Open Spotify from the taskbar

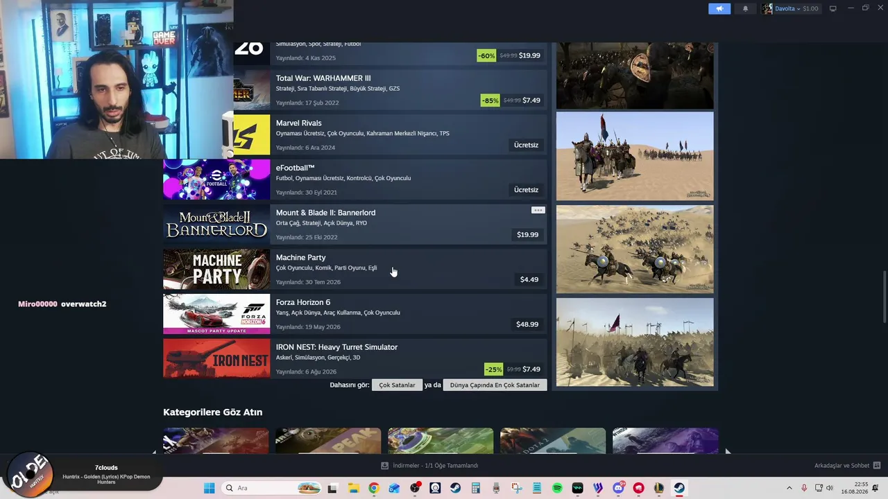557,488
